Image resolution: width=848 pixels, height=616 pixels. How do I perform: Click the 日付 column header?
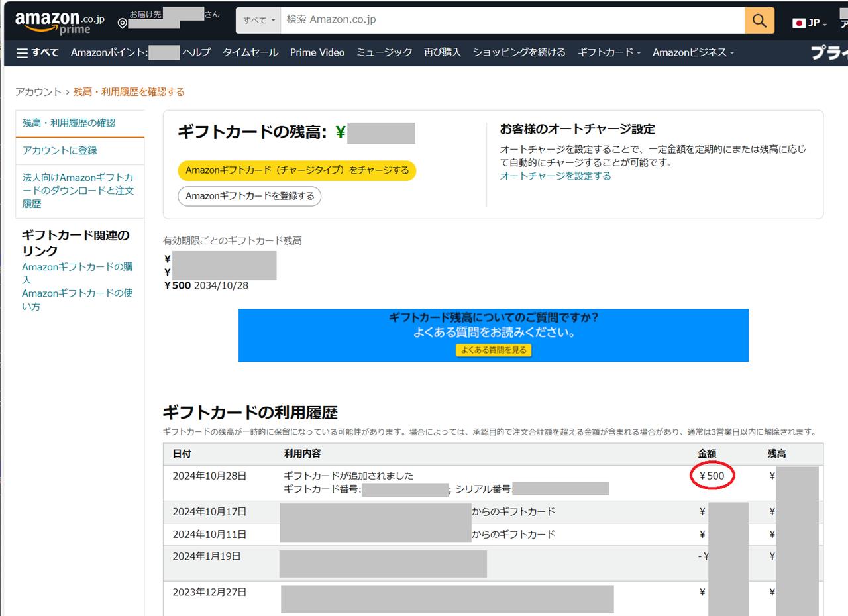click(182, 454)
